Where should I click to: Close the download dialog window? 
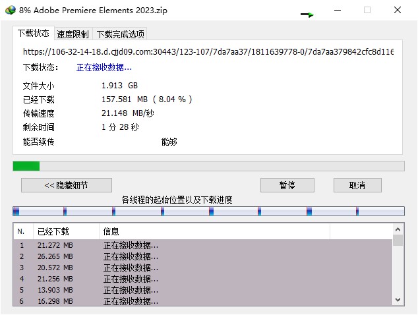click(397, 10)
